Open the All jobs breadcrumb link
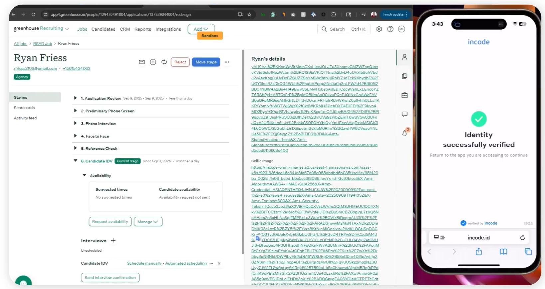545x289 pixels. pyautogui.click(x=20, y=44)
